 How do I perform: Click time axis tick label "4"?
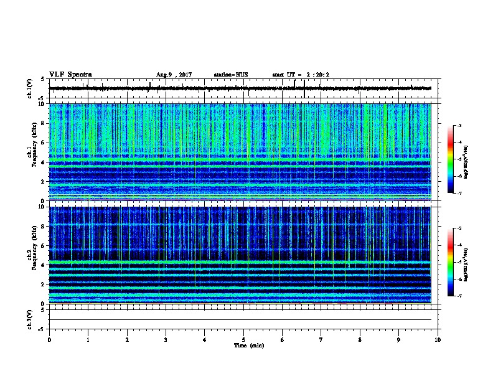pyautogui.click(x=205, y=340)
